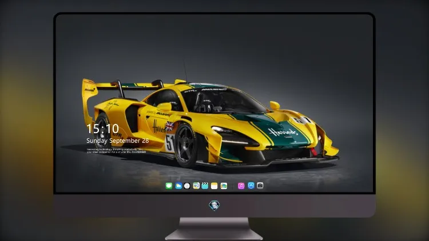
Task: Open the green Messages app in the dock
Action: click(x=169, y=186)
